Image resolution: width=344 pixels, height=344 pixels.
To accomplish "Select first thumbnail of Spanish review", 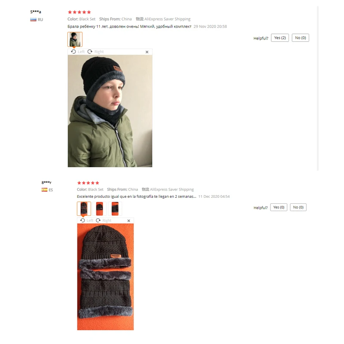I will tap(84, 209).
